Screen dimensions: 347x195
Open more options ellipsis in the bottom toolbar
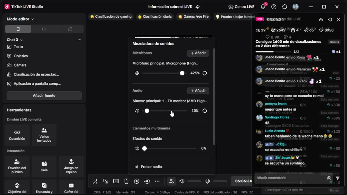point(157,181)
